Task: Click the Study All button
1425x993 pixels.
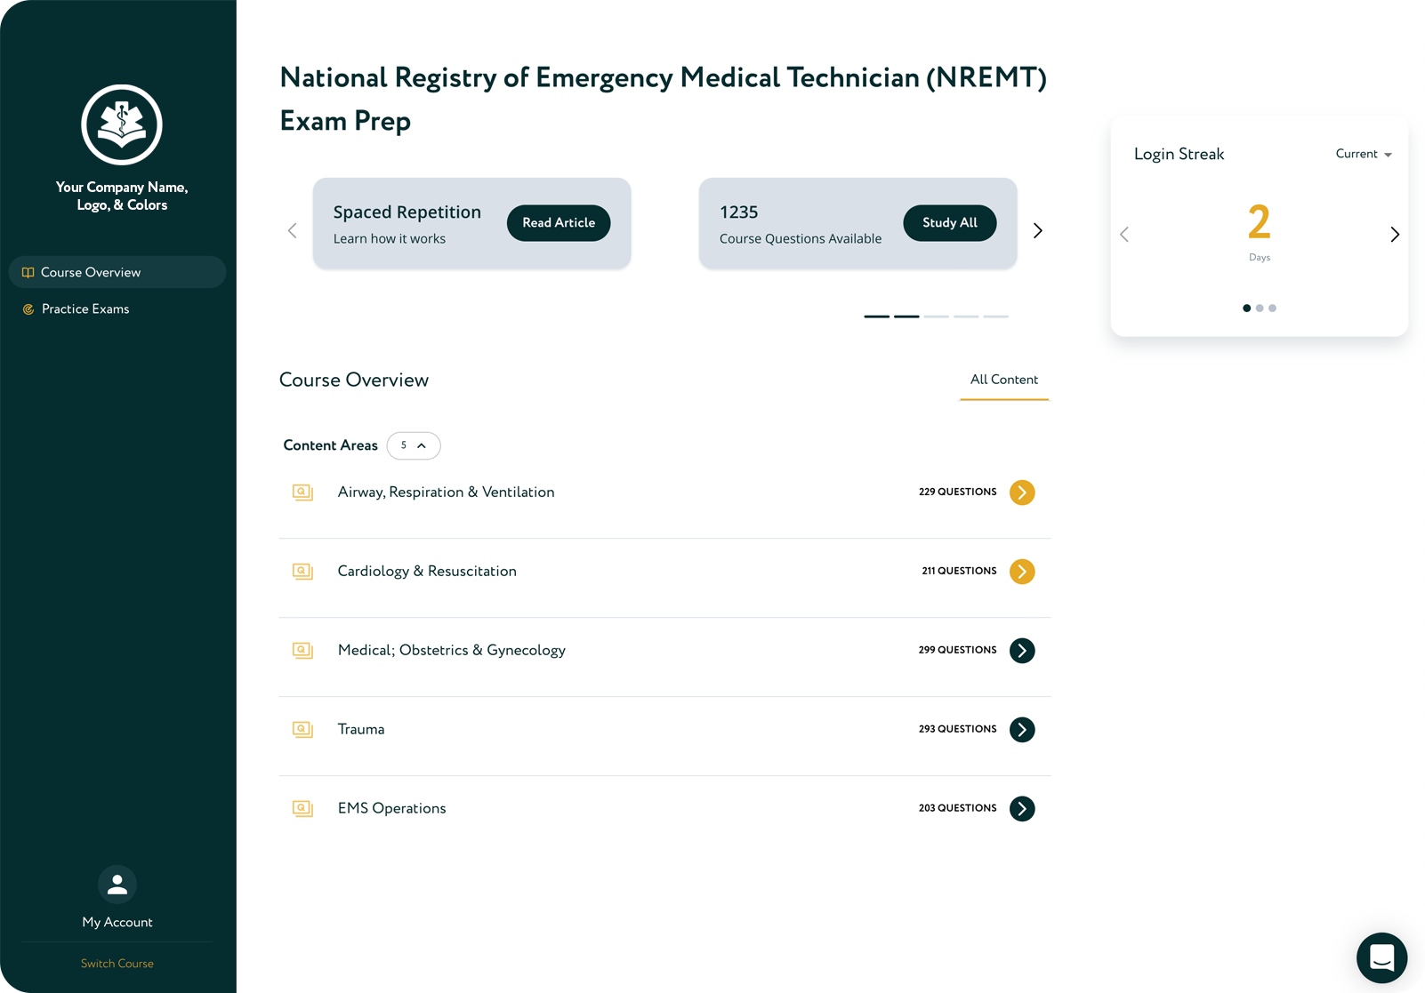Action: tap(950, 223)
